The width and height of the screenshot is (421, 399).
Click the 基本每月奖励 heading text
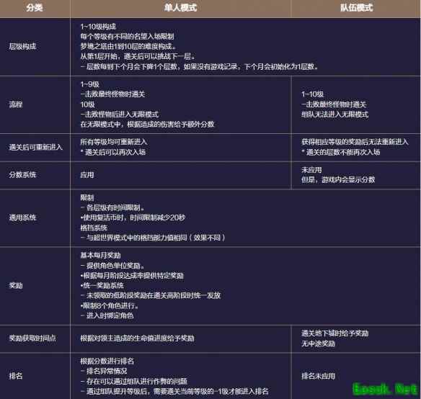click(100, 255)
